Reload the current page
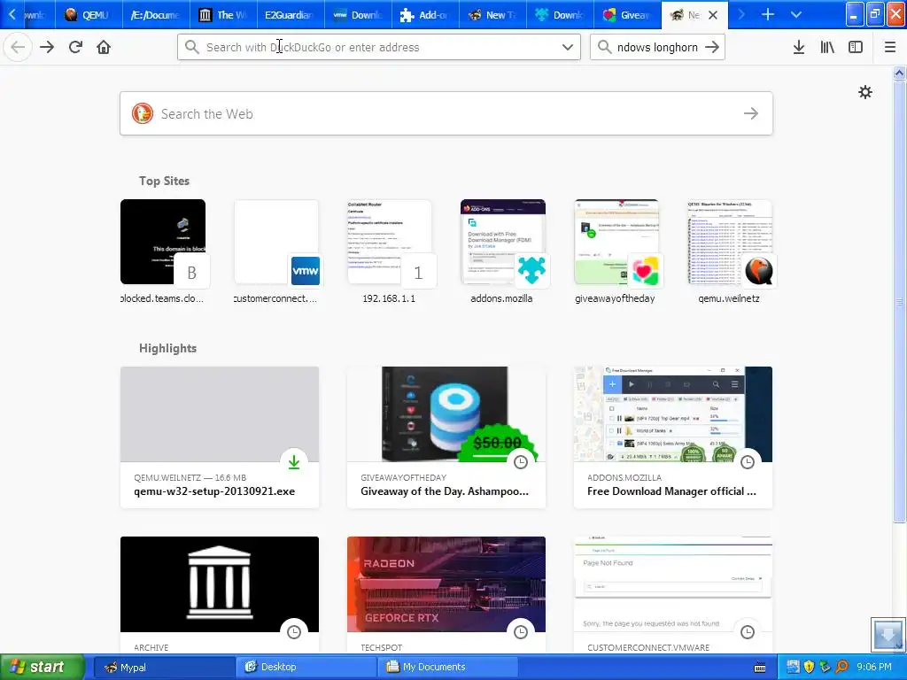The width and height of the screenshot is (907, 680). click(75, 47)
